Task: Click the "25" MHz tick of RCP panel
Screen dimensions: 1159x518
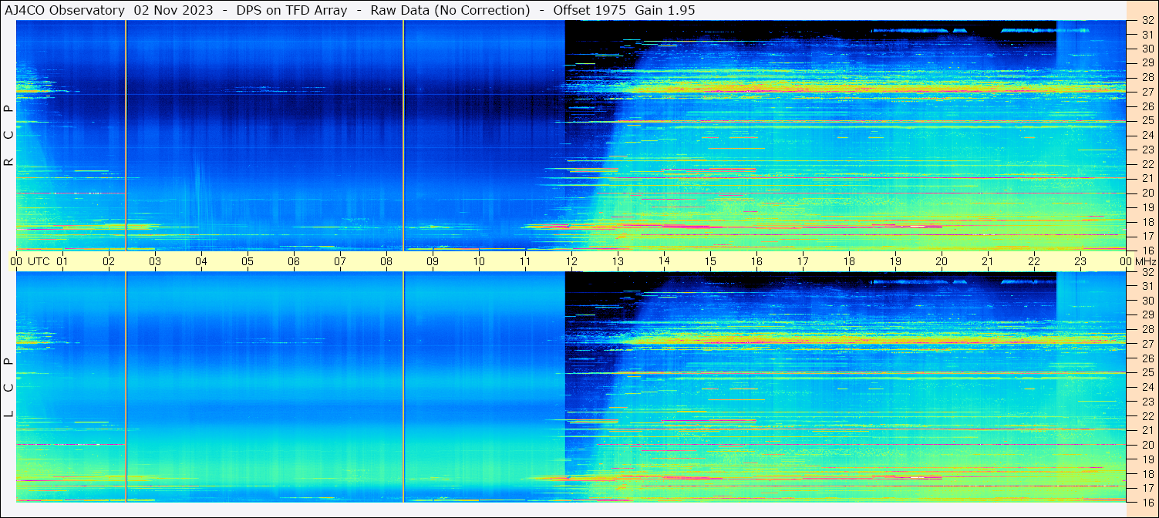Action: (1147, 121)
